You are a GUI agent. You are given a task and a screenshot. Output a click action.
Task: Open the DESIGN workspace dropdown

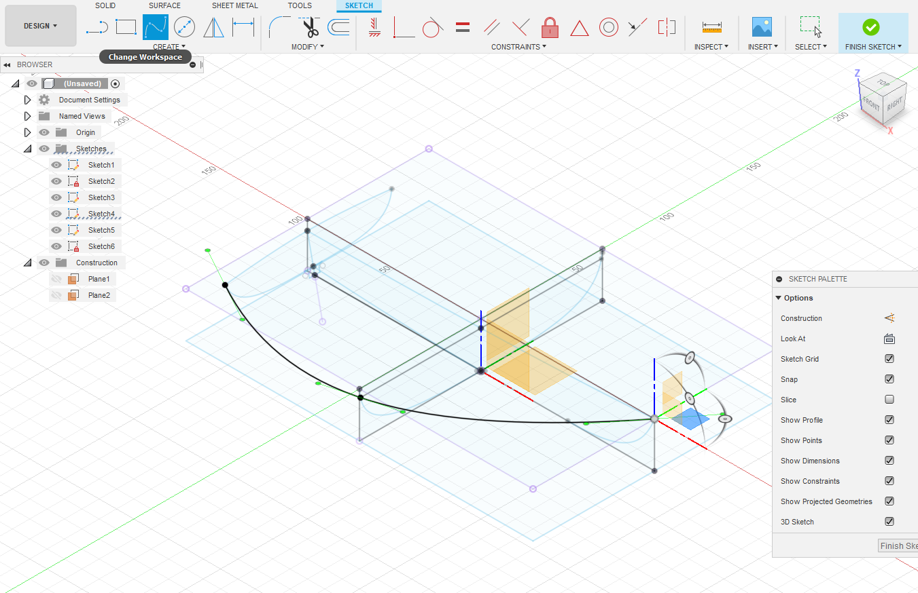(41, 26)
